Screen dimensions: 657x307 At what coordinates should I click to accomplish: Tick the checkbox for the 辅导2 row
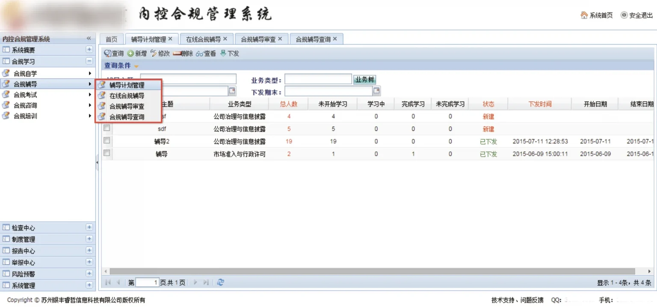pos(107,140)
